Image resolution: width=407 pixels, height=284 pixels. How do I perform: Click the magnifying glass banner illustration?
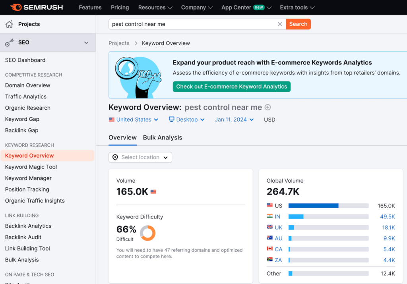coord(138,77)
